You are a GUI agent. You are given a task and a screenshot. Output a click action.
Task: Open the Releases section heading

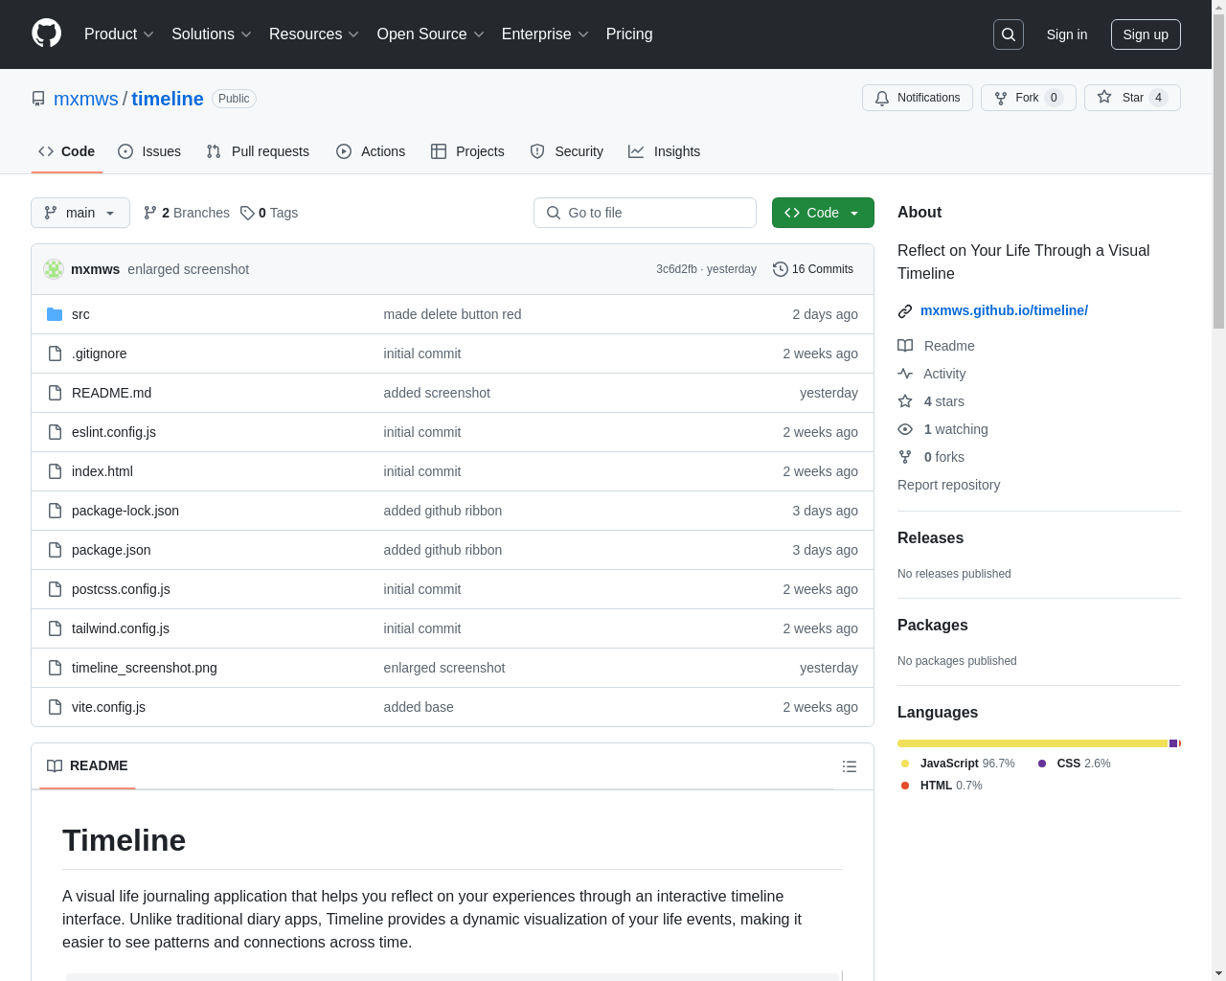(x=930, y=538)
